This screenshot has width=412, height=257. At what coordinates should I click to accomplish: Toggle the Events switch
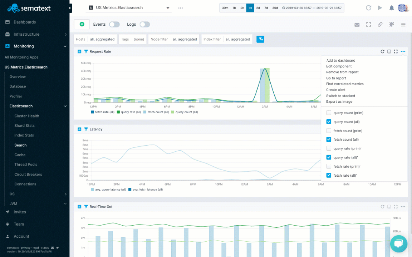click(x=114, y=24)
